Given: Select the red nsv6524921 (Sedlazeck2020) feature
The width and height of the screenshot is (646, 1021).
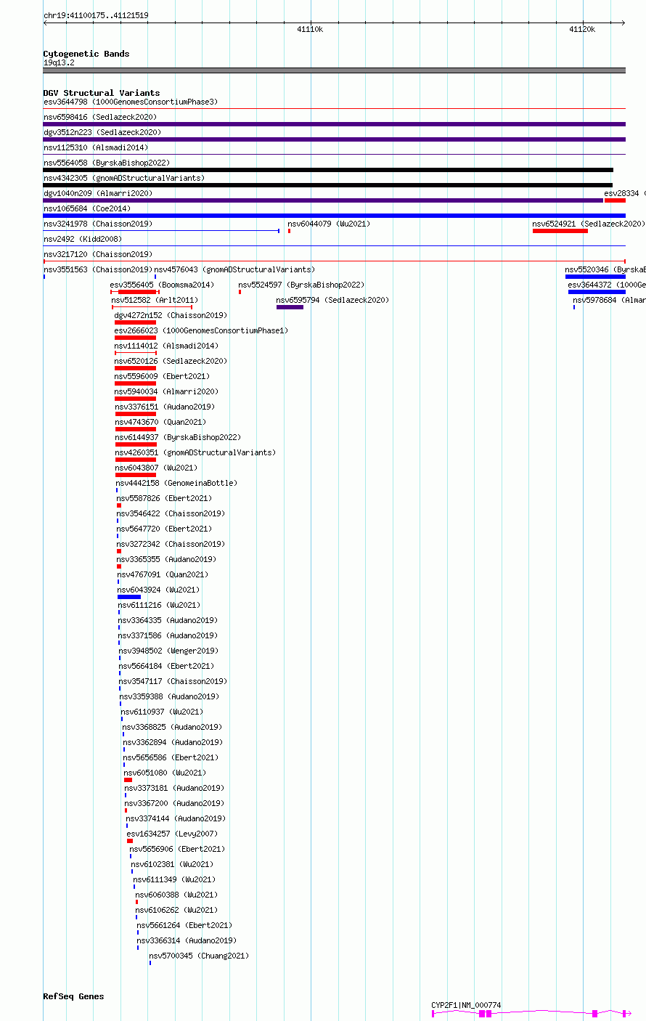Looking at the screenshot, I should [560, 231].
